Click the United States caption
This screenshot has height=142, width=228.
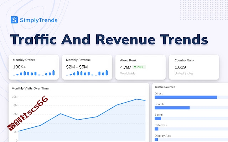click(x=184, y=73)
